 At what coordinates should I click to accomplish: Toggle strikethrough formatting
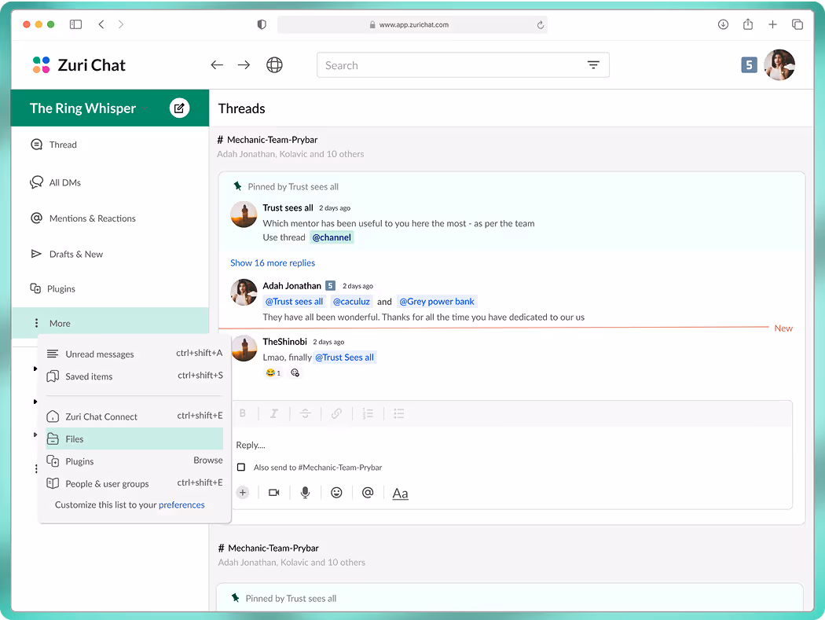[x=305, y=413]
